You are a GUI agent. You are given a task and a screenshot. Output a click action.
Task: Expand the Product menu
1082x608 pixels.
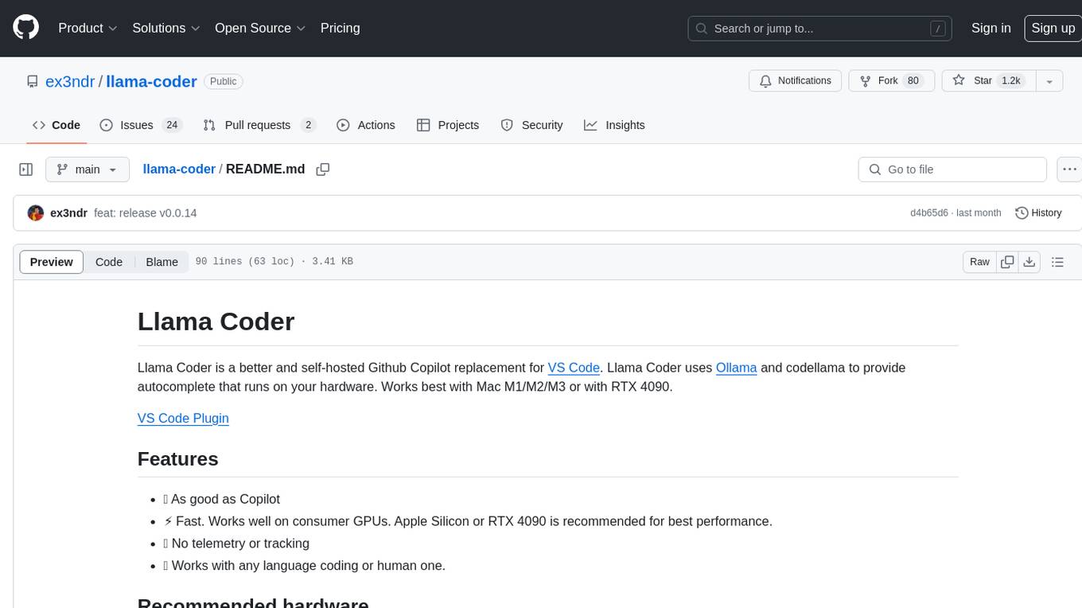[x=88, y=28]
